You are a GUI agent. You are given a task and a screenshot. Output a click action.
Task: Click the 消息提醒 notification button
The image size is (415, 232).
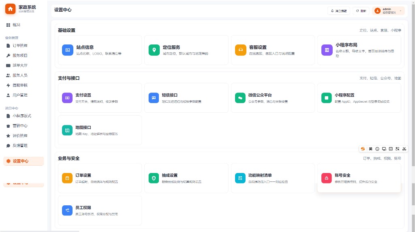(x=339, y=11)
